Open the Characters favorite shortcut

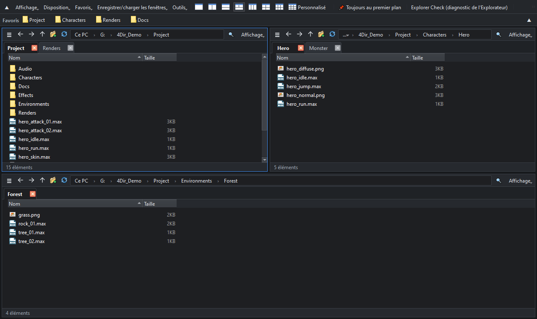70,20
